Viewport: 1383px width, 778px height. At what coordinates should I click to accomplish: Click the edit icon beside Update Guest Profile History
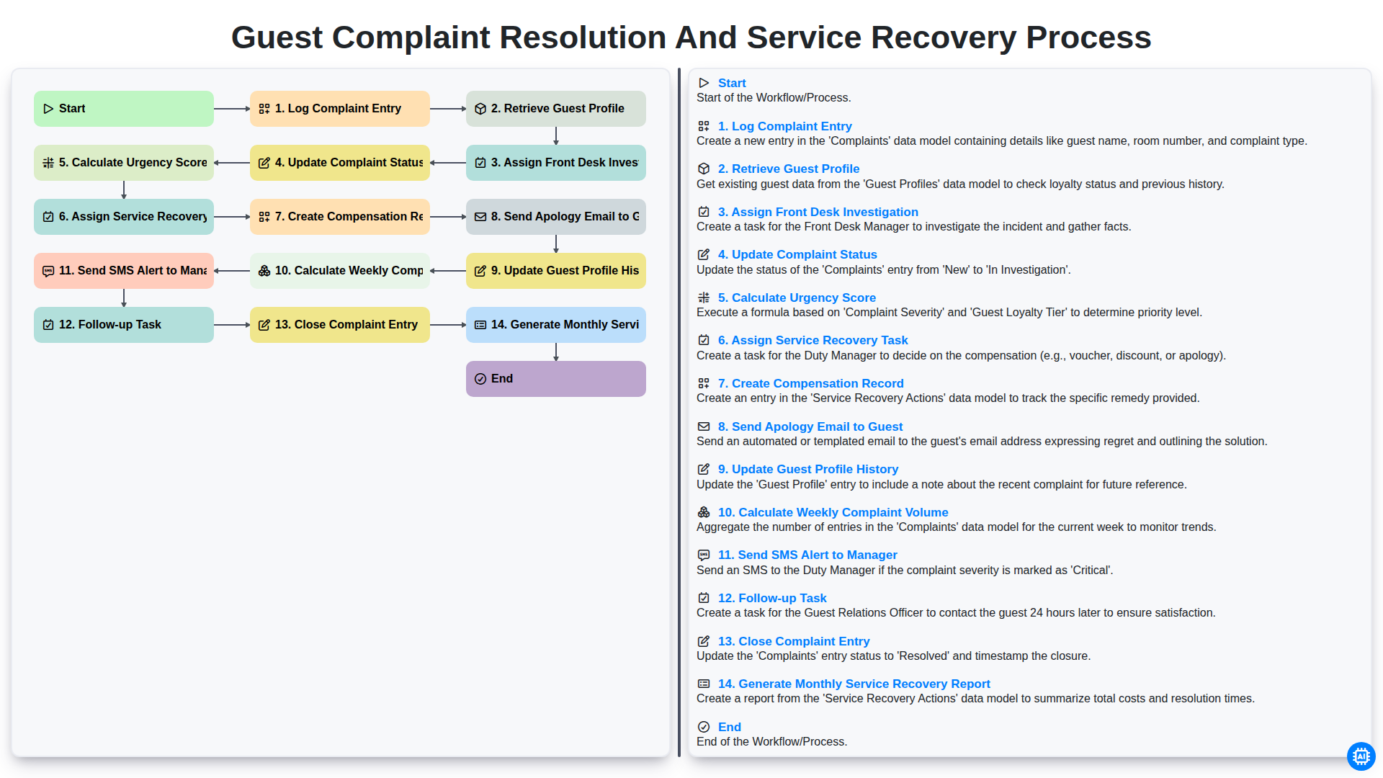[x=704, y=469]
